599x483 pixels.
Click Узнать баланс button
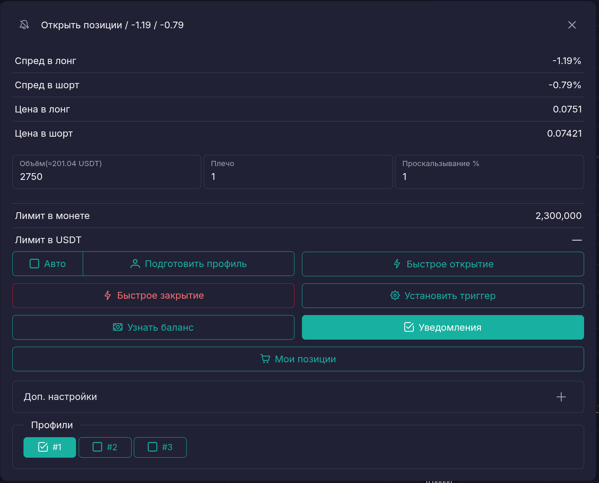(x=153, y=327)
